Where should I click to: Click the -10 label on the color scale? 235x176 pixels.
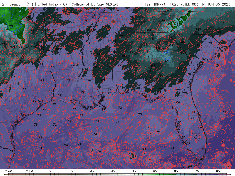click(x=29, y=171)
